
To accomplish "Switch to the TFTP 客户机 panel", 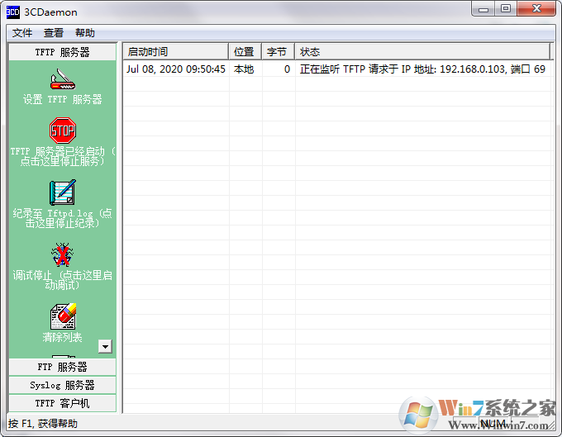I will [x=62, y=404].
